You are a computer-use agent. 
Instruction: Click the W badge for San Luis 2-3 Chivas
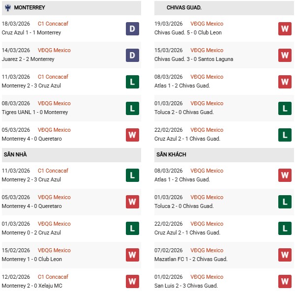pyautogui.click(x=285, y=282)
